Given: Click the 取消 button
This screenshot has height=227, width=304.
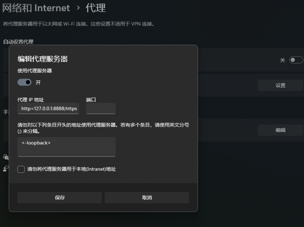Looking at the screenshot, I should (147, 198).
